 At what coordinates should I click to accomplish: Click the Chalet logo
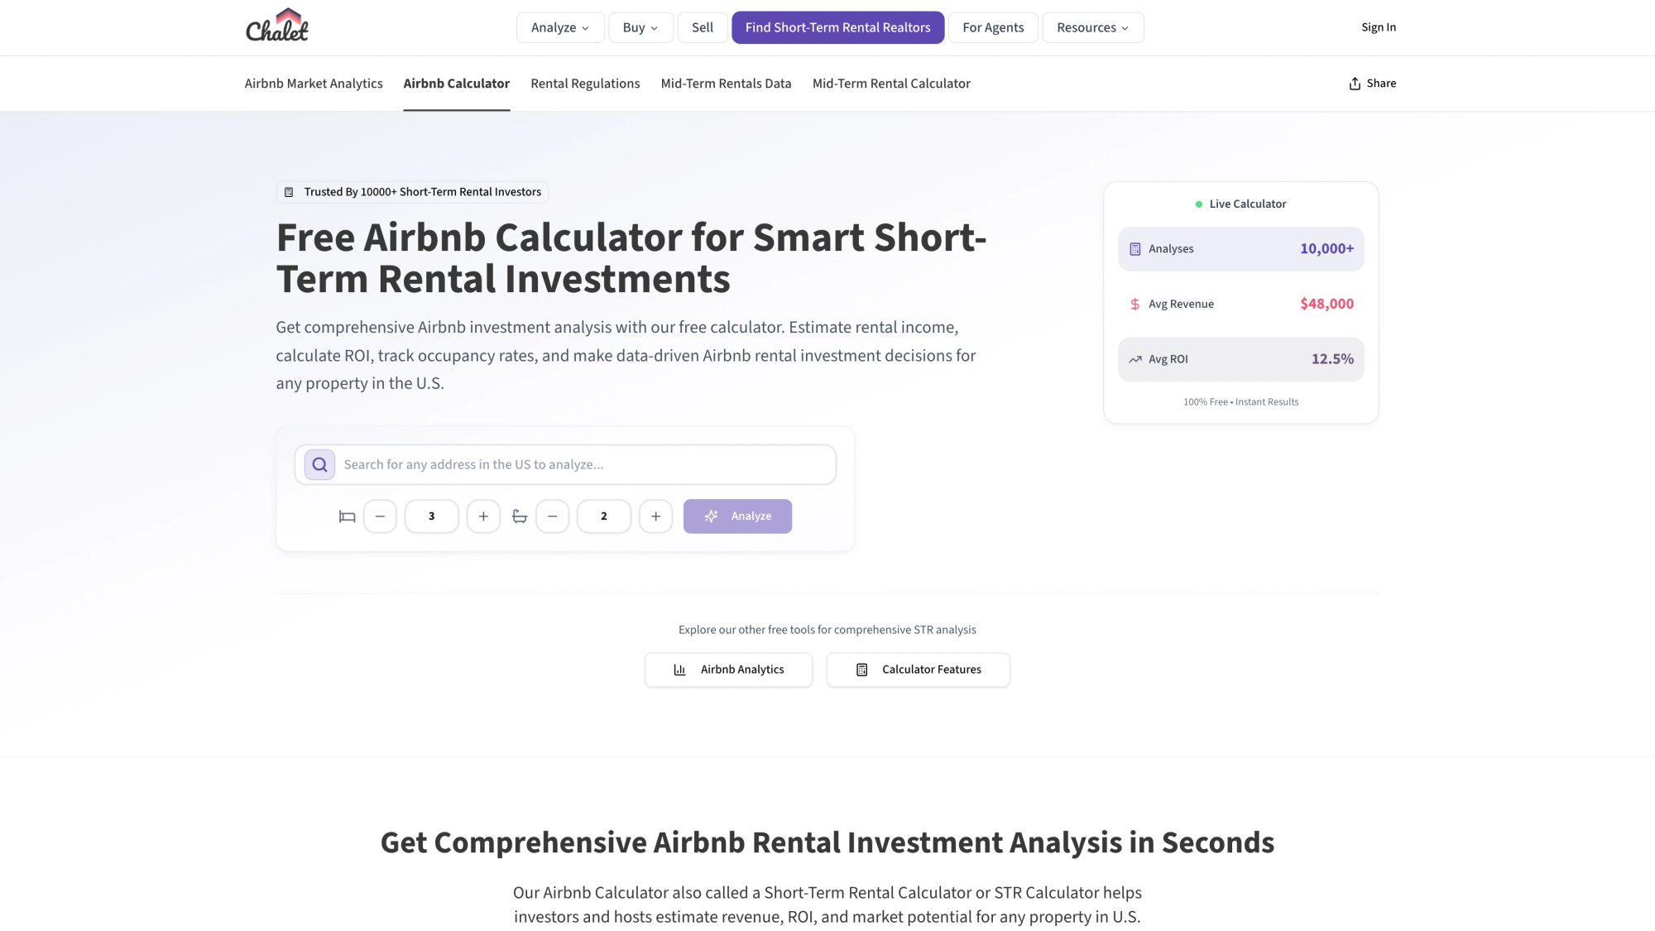[x=276, y=26]
